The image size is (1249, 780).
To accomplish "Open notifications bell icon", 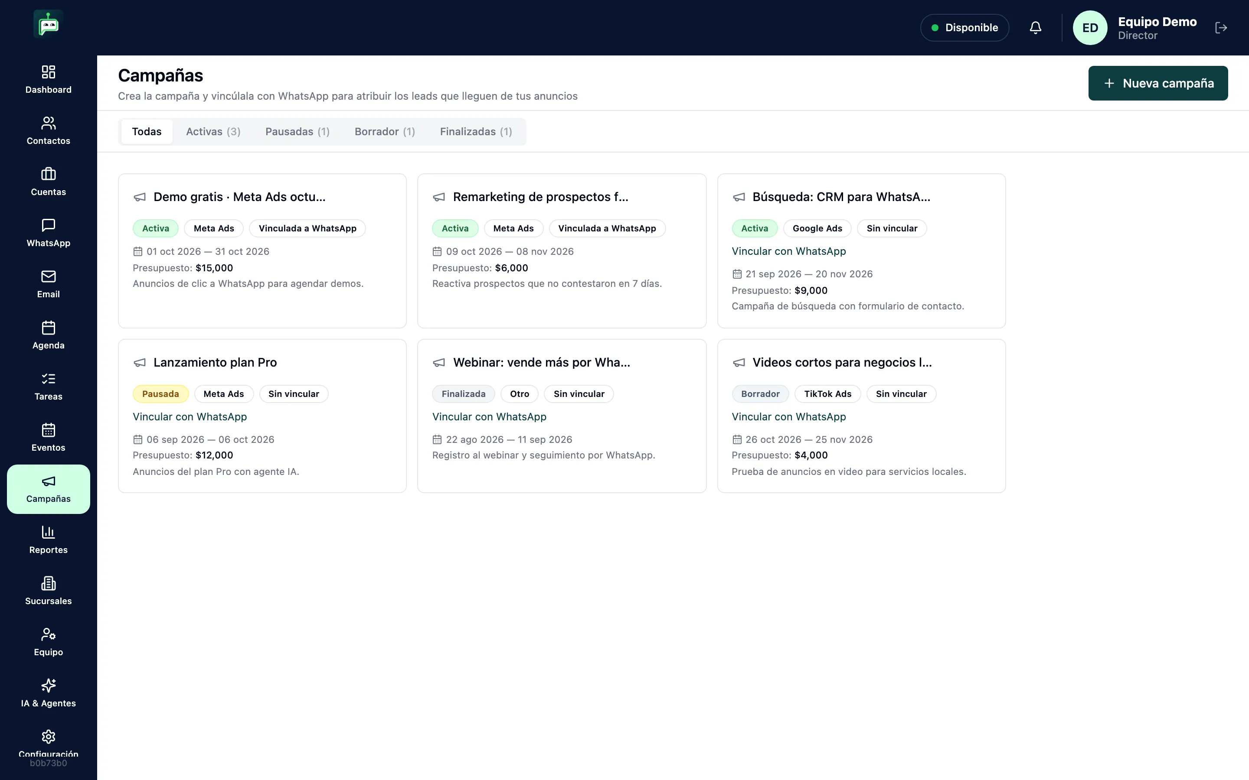I will pos(1035,28).
